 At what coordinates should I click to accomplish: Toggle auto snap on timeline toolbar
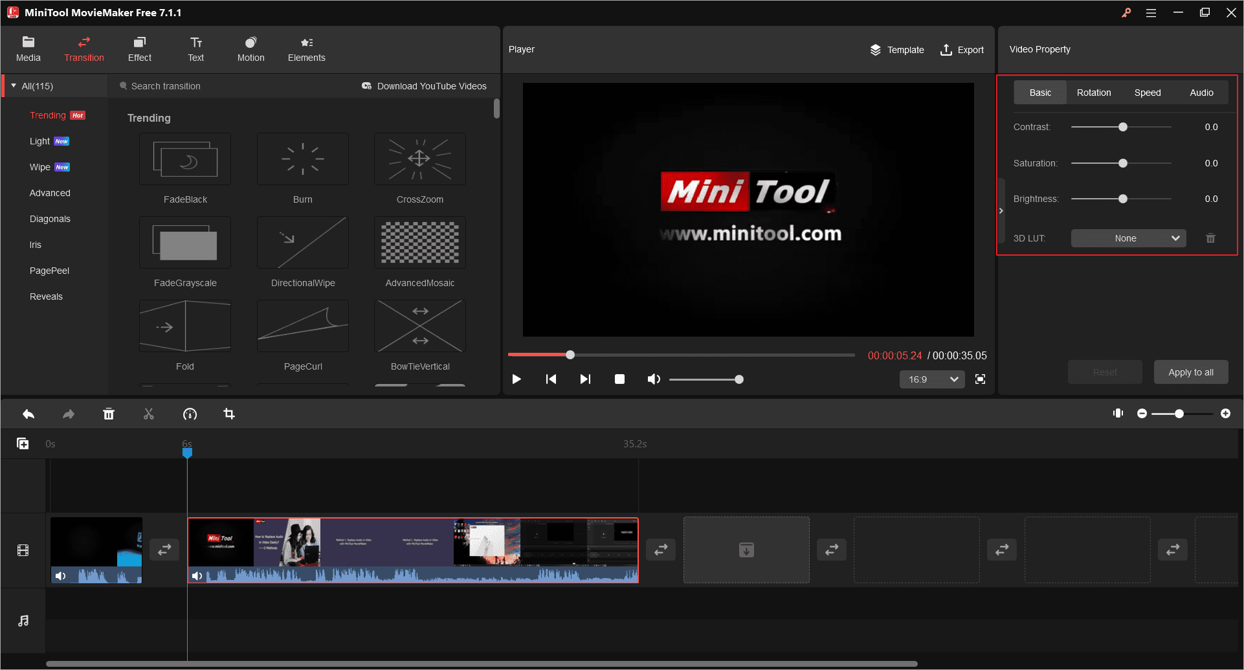tap(1118, 413)
